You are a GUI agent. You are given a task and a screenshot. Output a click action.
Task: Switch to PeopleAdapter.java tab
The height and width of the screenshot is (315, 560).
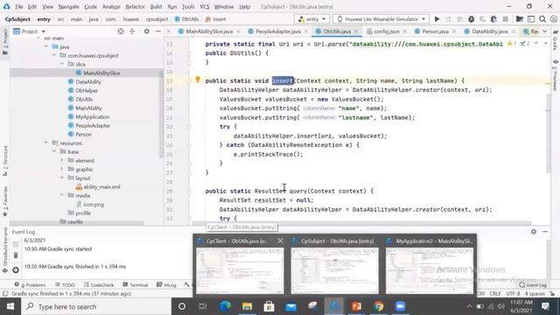pos(277,31)
